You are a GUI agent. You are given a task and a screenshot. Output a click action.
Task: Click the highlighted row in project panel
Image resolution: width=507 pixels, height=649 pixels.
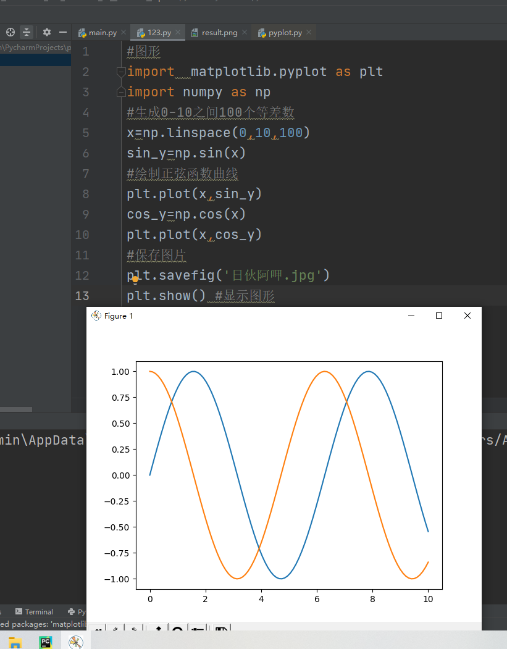[36, 60]
